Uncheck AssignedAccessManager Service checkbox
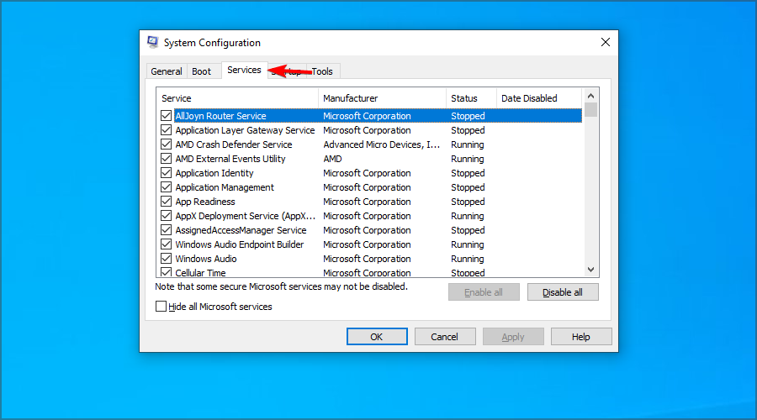 point(166,230)
